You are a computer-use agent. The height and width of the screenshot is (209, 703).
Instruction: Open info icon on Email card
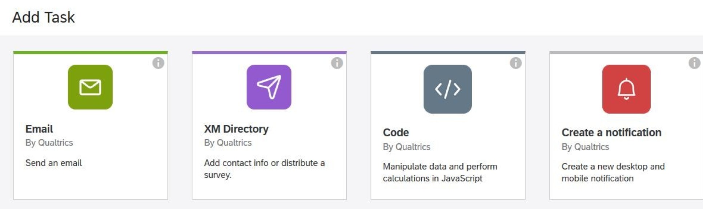pyautogui.click(x=158, y=63)
